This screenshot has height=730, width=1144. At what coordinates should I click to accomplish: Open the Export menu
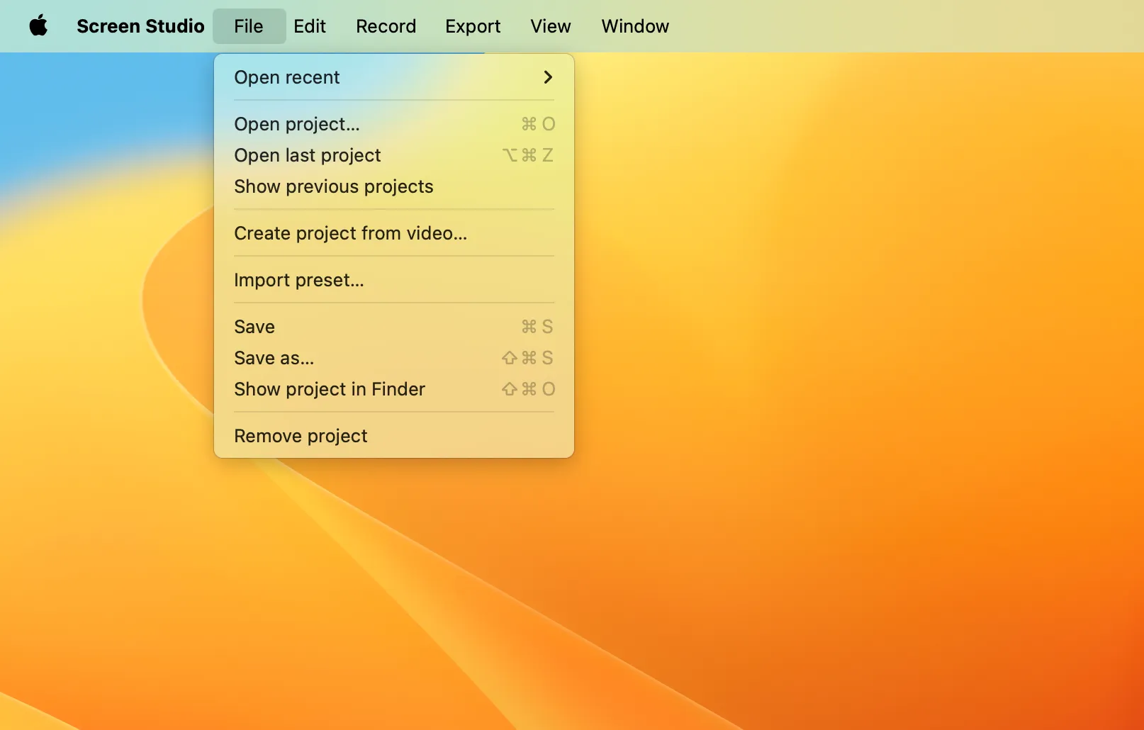[x=473, y=26]
